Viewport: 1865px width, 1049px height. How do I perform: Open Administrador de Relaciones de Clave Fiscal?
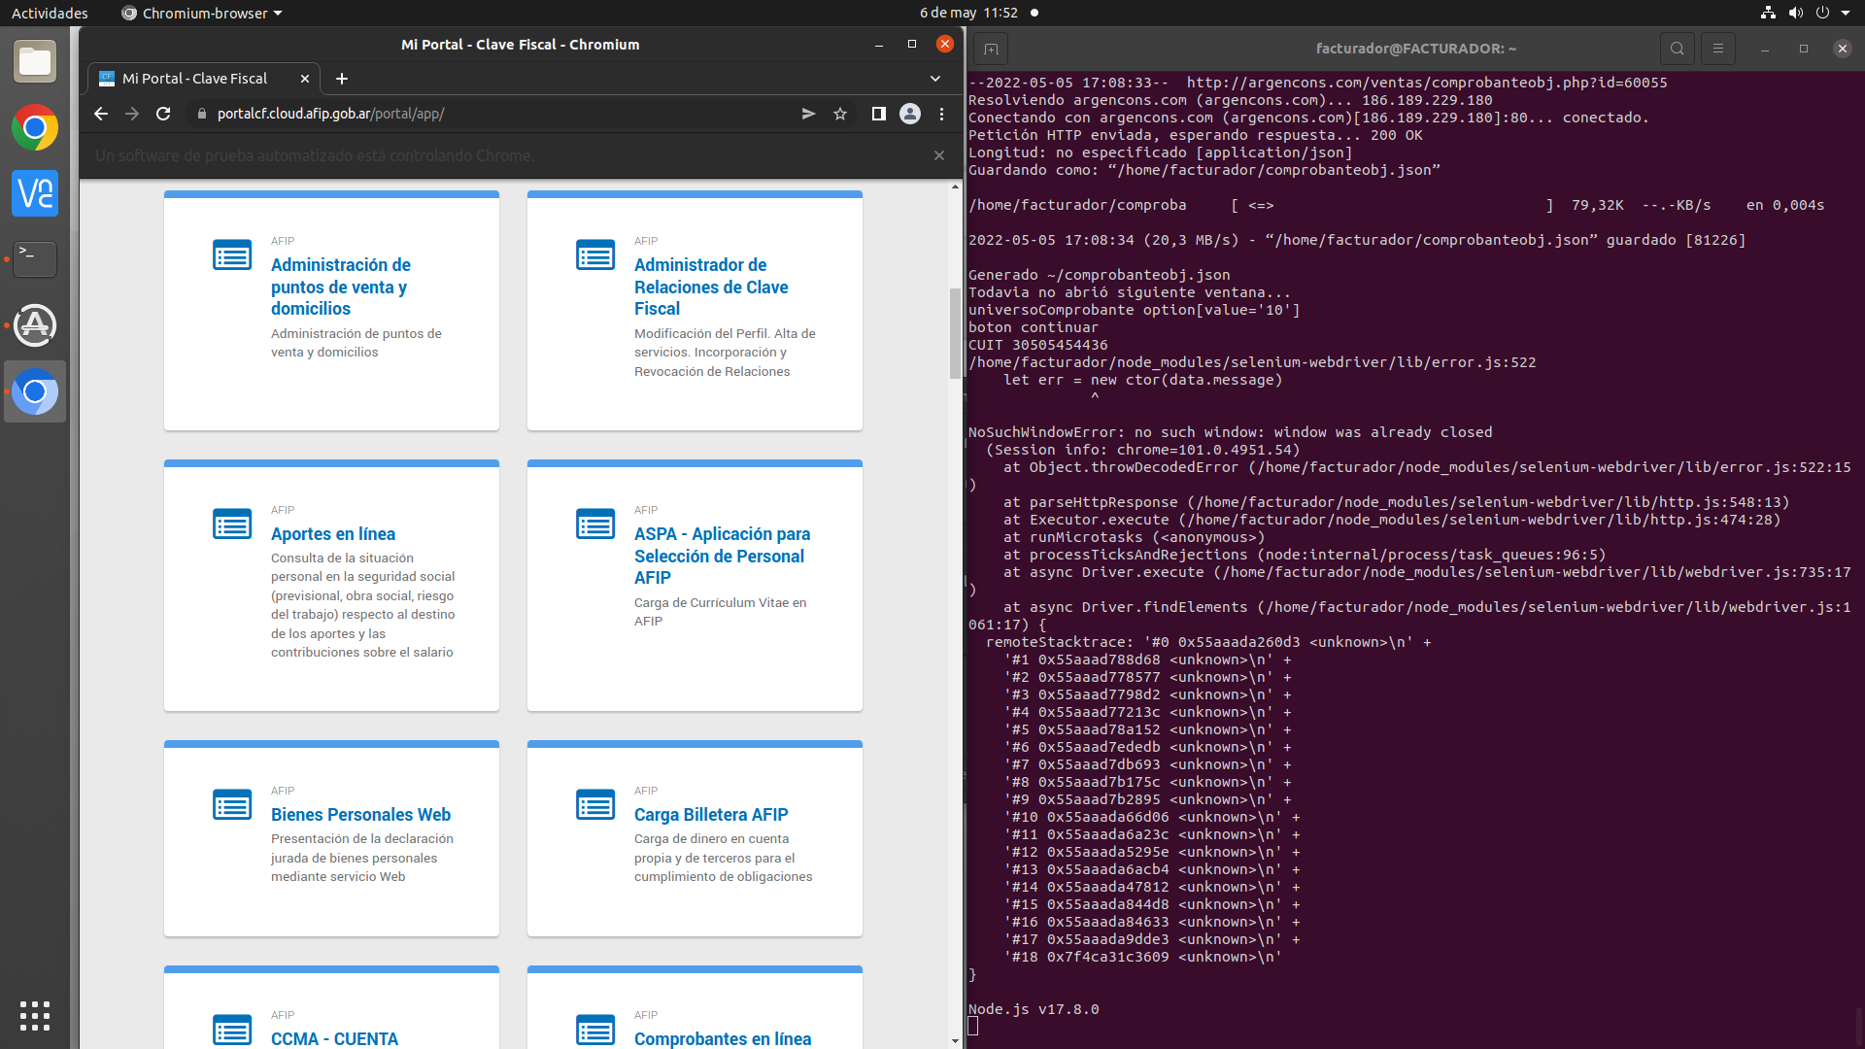click(711, 287)
